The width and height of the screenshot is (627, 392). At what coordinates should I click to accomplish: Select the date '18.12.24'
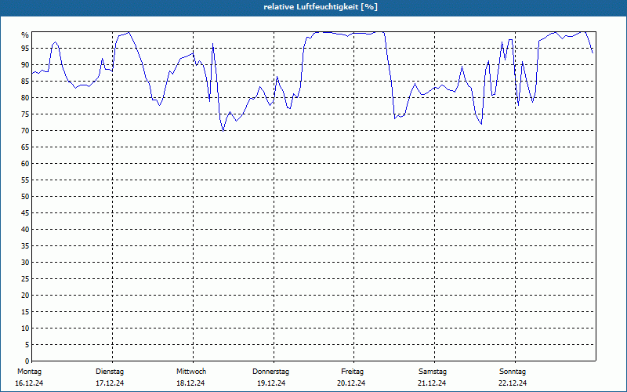(x=190, y=383)
